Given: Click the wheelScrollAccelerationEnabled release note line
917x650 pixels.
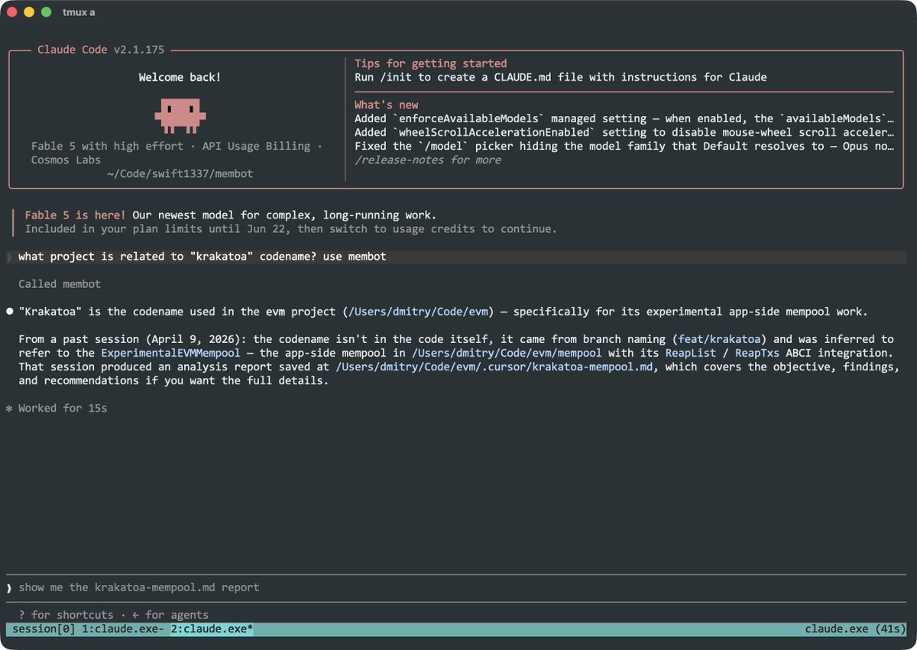Looking at the screenshot, I should click(624, 132).
